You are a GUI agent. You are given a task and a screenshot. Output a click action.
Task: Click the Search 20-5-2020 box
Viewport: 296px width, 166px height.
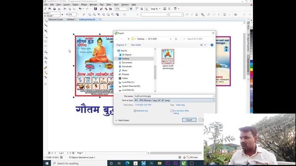pyautogui.click(x=197, y=39)
